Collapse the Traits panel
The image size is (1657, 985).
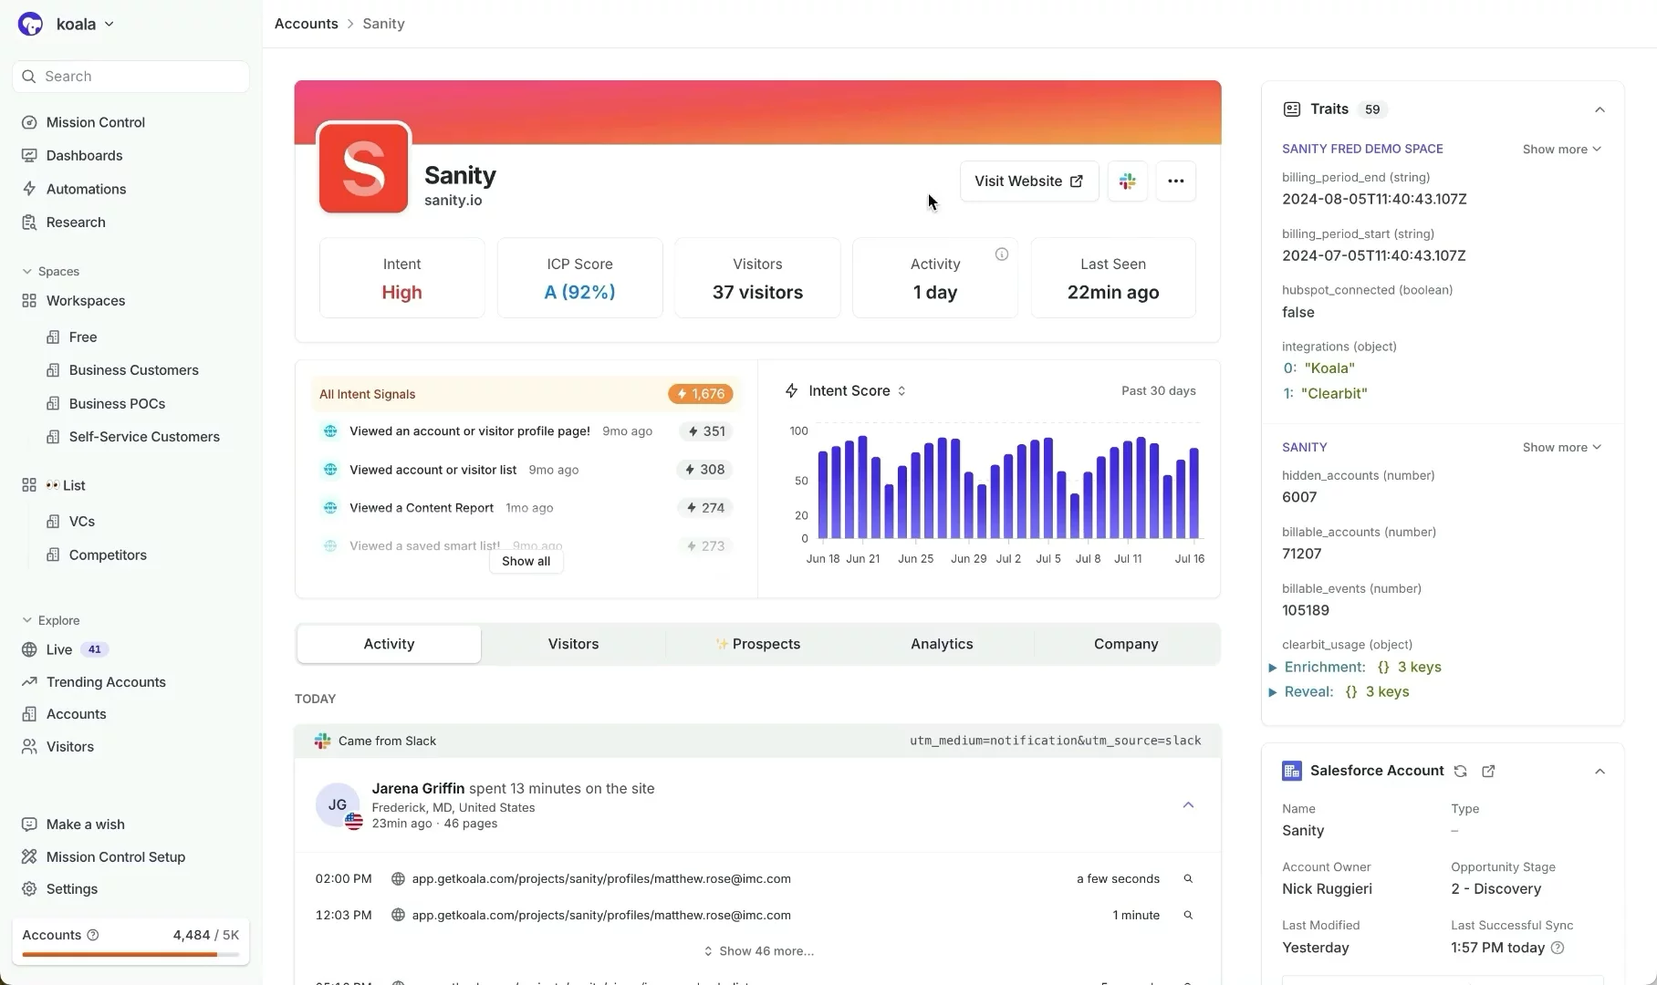click(1599, 109)
